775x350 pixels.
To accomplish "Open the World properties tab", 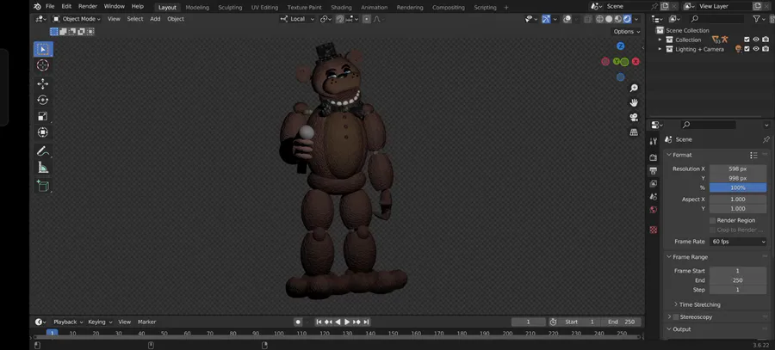I will pos(654,210).
